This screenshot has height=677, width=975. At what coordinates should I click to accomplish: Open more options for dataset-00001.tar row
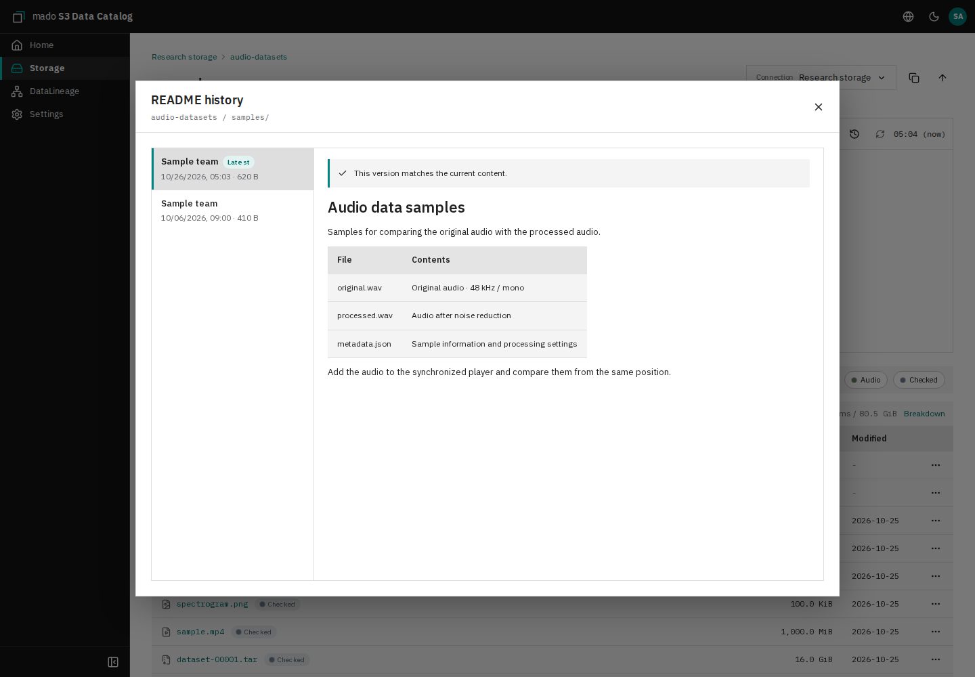(x=936, y=659)
